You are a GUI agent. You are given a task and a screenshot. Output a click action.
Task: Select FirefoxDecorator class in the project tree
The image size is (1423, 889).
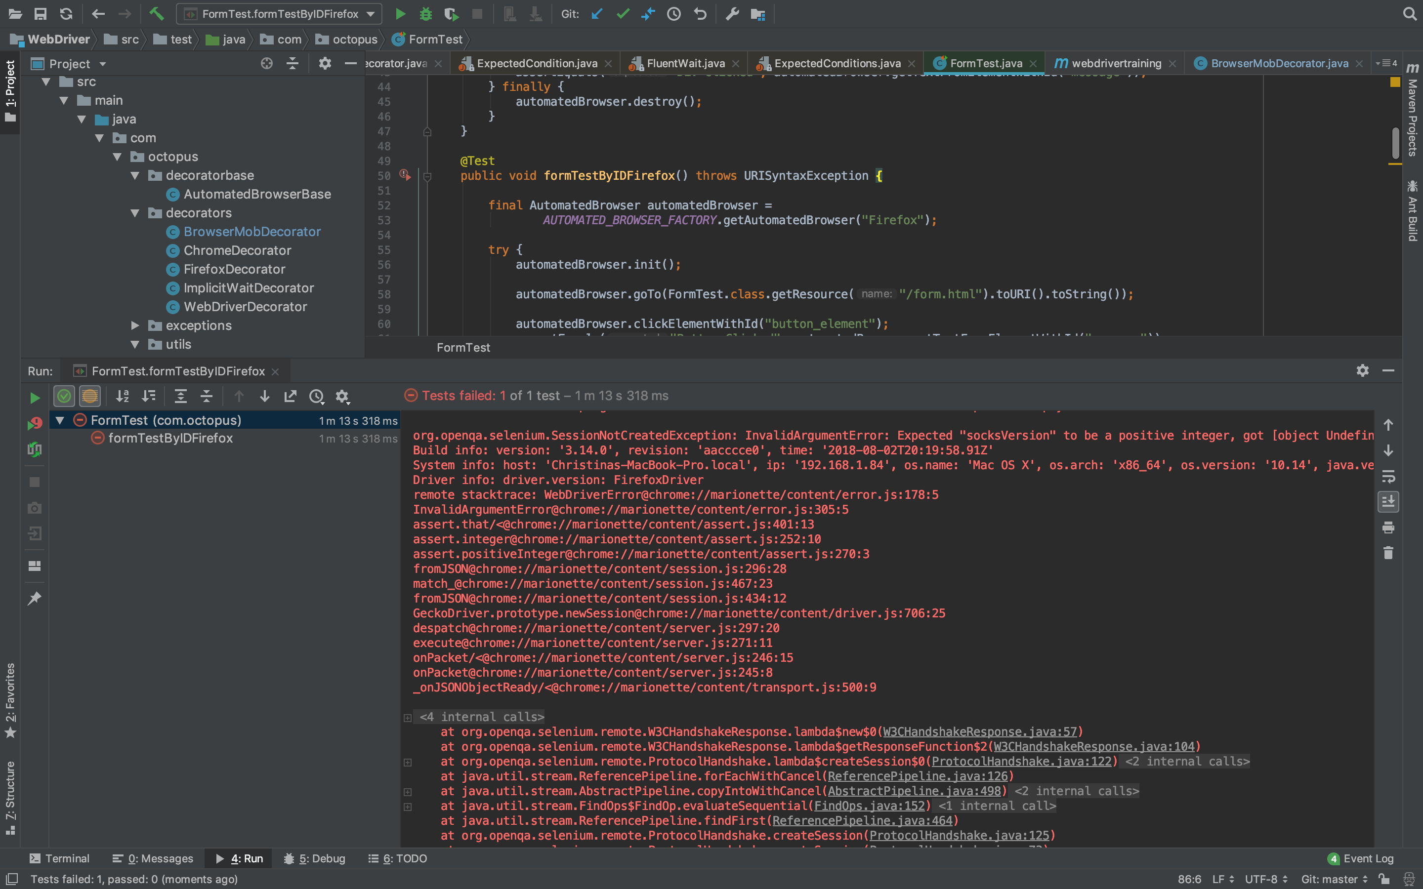[234, 269]
